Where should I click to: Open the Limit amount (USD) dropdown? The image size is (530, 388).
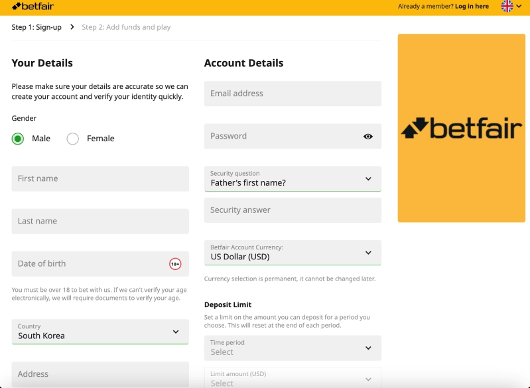293,378
